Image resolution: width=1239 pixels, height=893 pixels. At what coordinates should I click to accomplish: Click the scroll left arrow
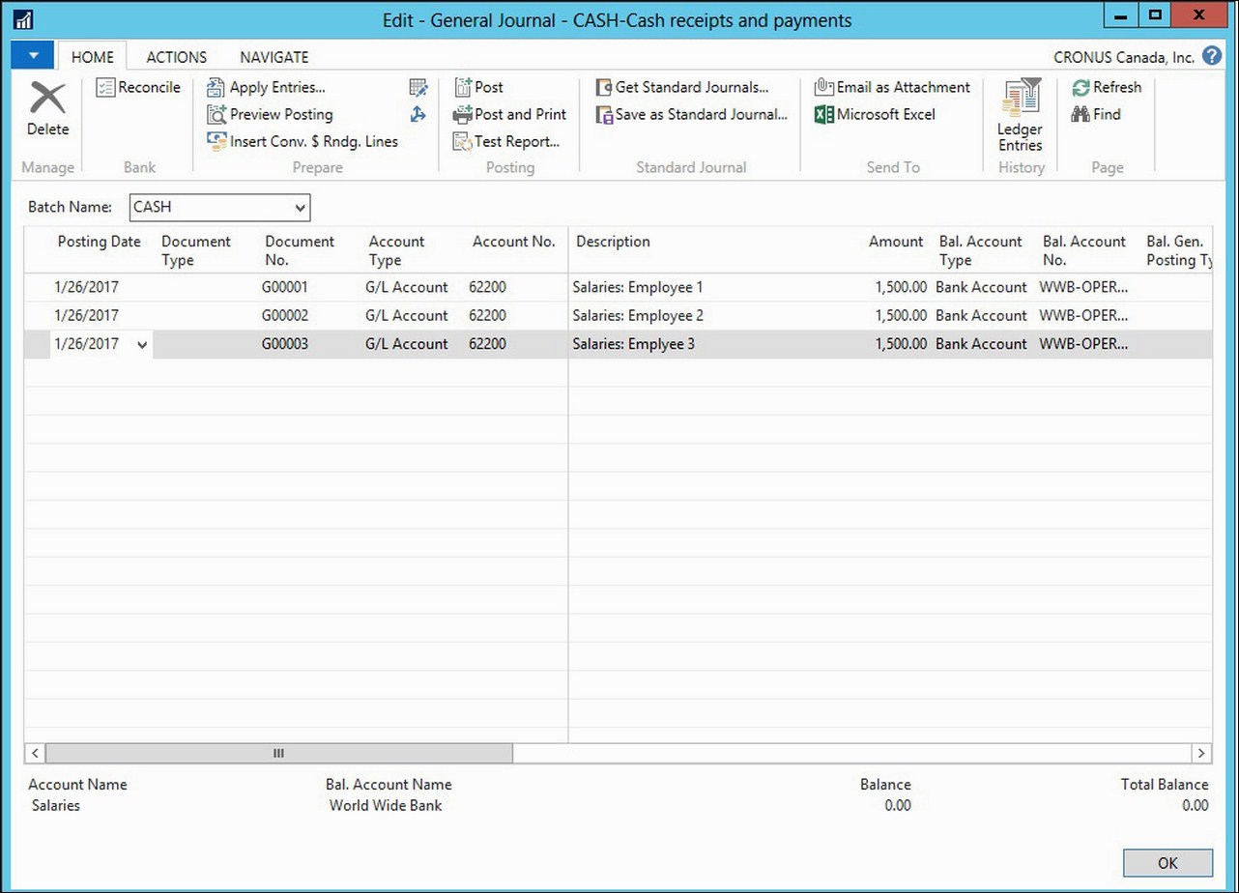pos(35,753)
